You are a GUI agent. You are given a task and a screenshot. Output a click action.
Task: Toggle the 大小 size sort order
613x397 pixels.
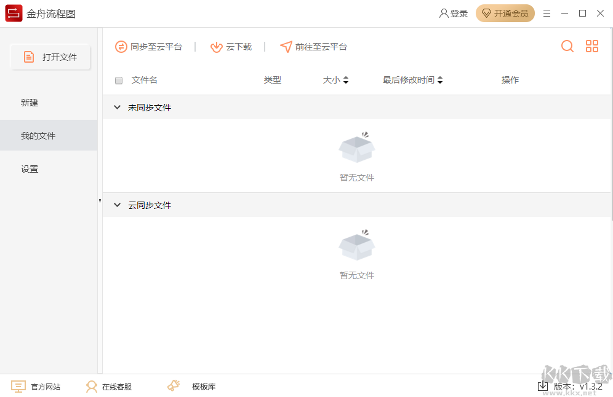pos(345,80)
